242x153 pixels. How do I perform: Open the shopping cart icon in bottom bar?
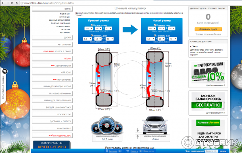[x=127, y=151]
